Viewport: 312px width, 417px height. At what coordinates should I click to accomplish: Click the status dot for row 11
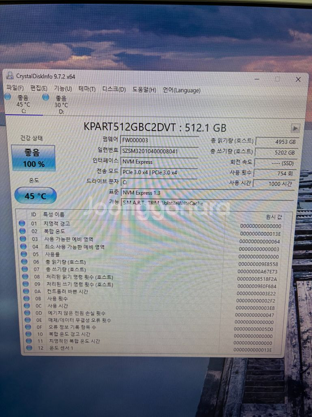pos(29,341)
